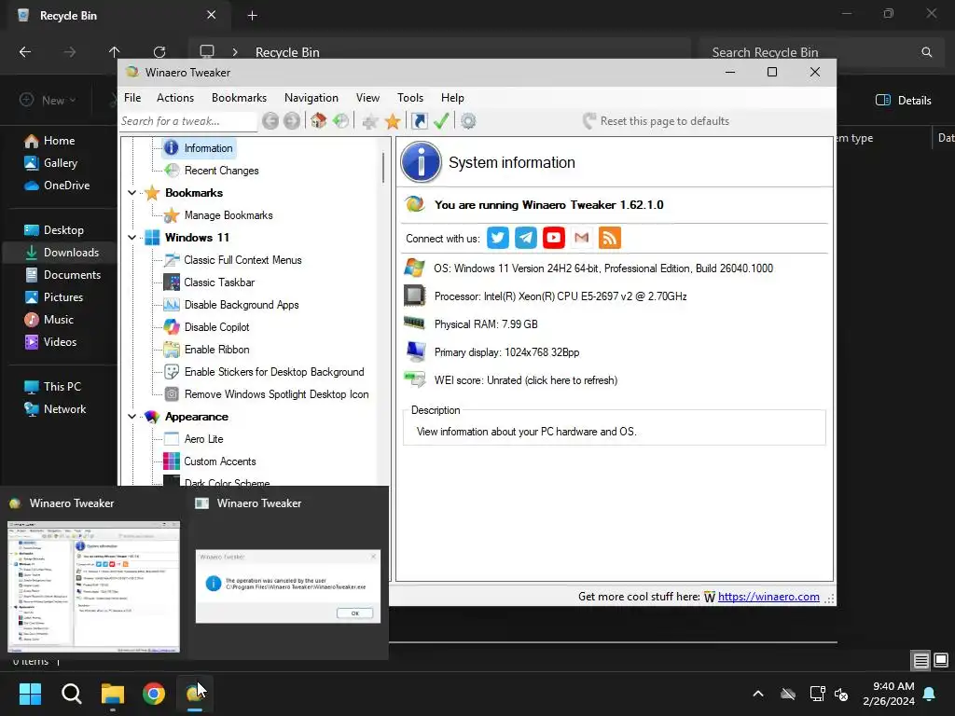
Task: Open the File menu in Winaero Tweaker
Action: tap(132, 97)
